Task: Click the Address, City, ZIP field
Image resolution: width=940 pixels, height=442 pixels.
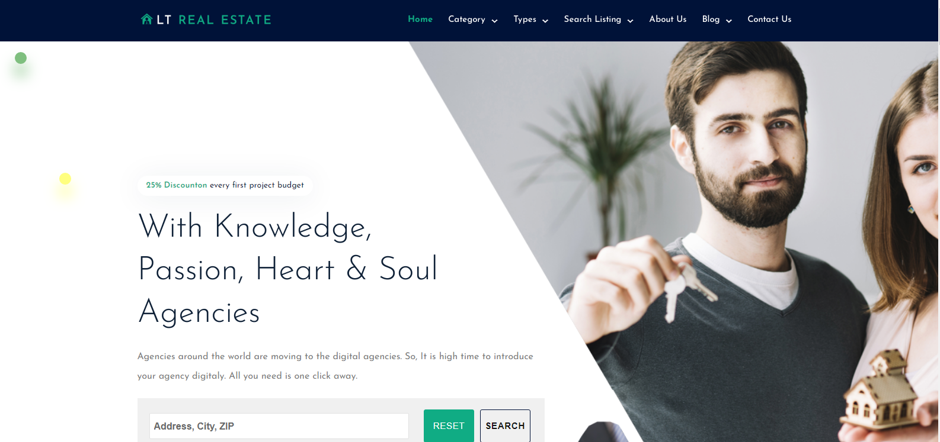Action: click(x=279, y=426)
